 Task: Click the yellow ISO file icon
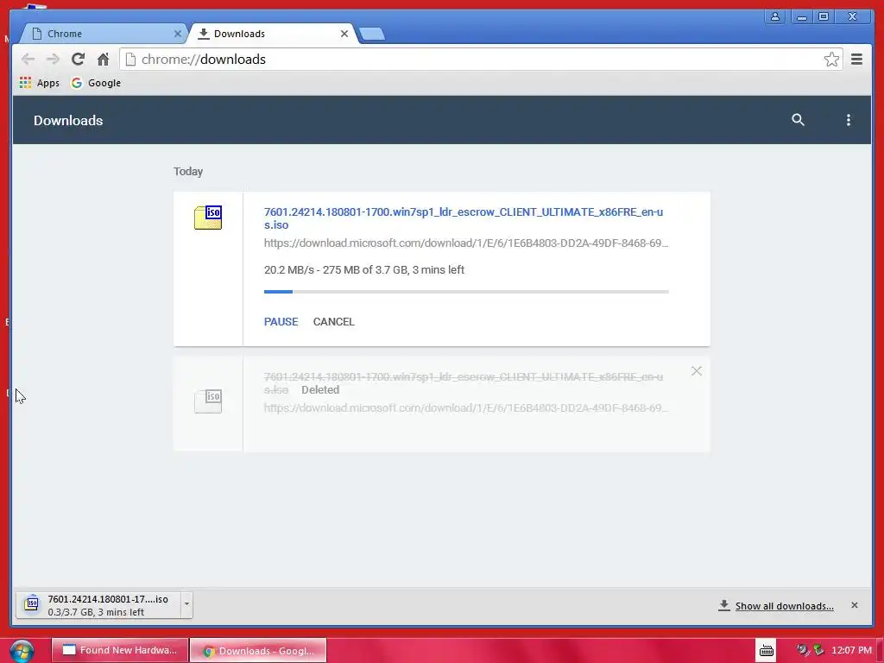tap(208, 218)
